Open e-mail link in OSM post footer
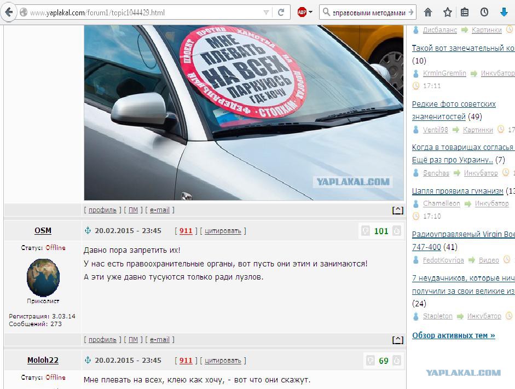This screenshot has height=389, width=515. coord(160,339)
